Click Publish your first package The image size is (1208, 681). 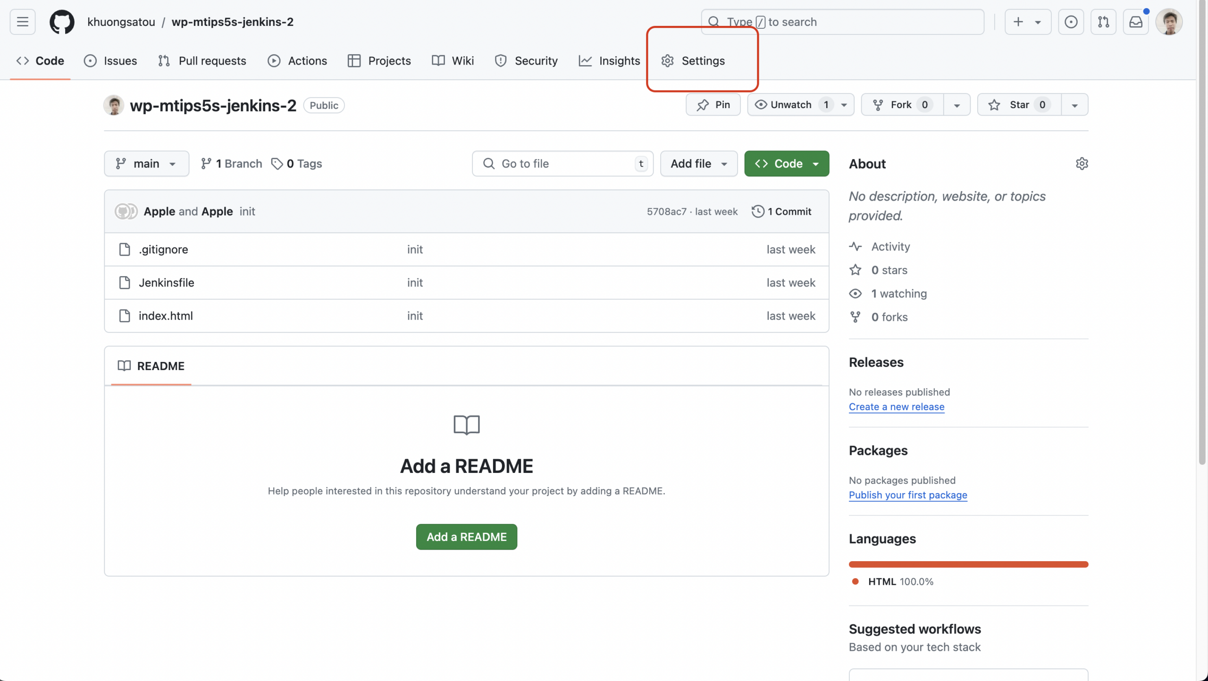pos(907,495)
